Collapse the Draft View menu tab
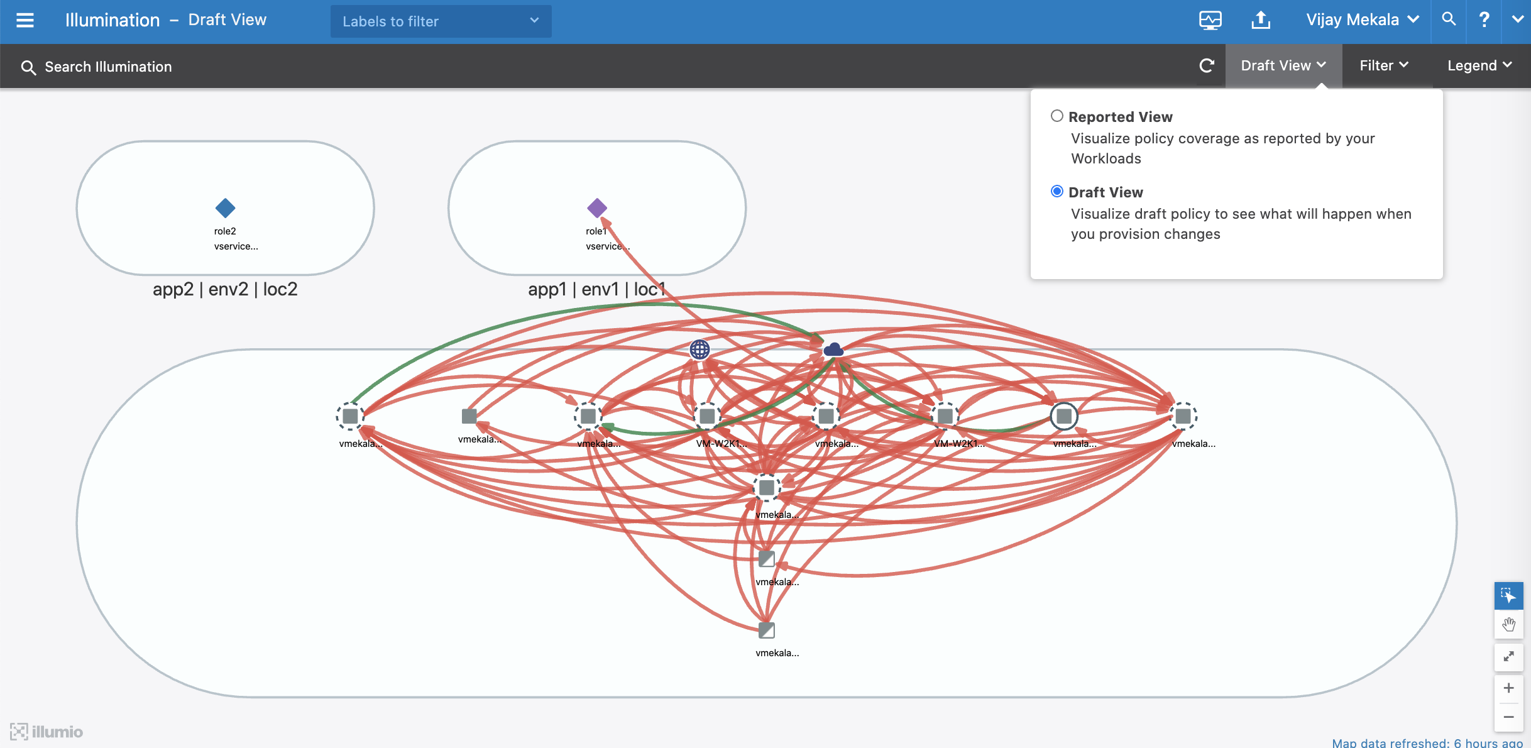 (x=1283, y=66)
